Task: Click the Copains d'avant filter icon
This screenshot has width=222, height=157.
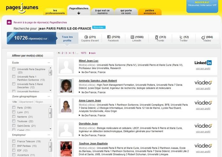Action: pyautogui.click(x=86, y=37)
